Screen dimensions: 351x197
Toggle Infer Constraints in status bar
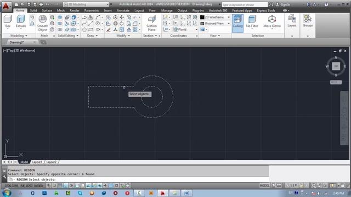[x=49, y=186]
